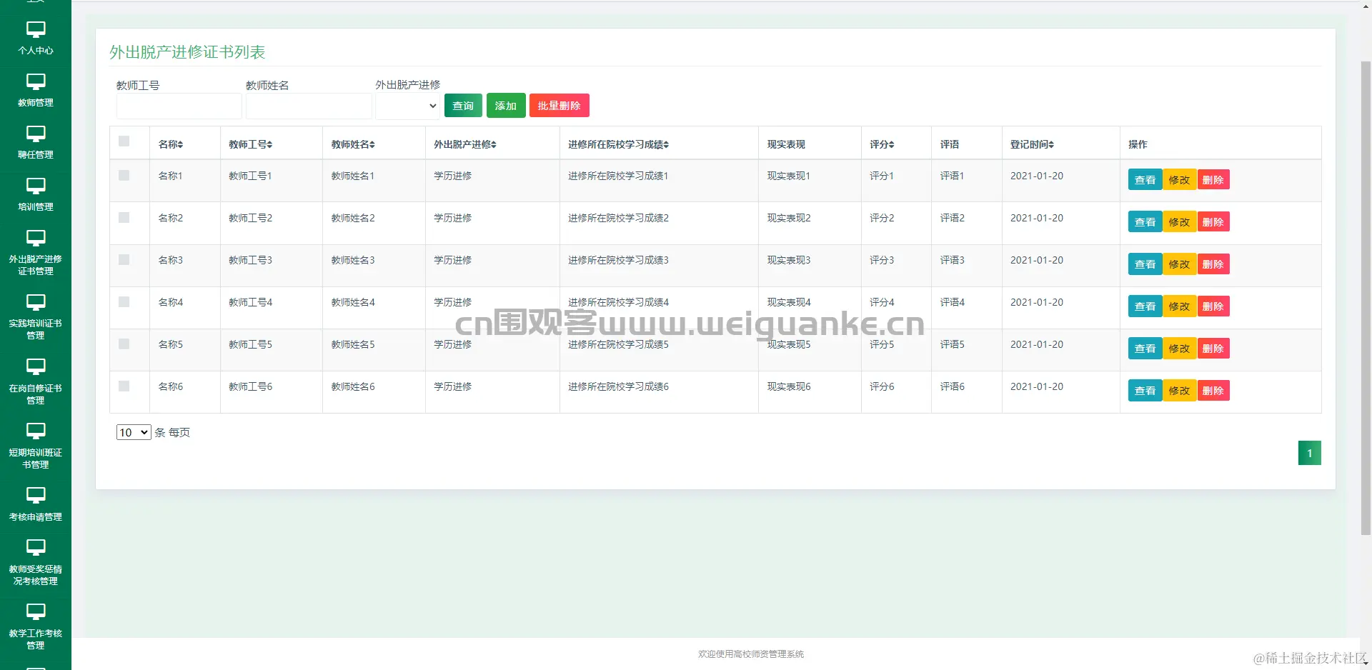Click the green 添加 button
Image resolution: width=1372 pixels, height=670 pixels.
(x=506, y=106)
